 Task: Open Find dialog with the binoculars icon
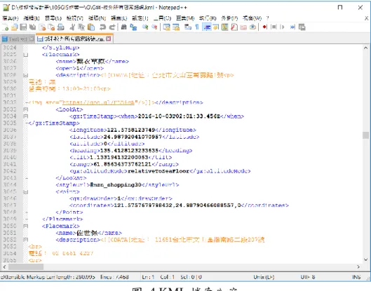point(123,27)
